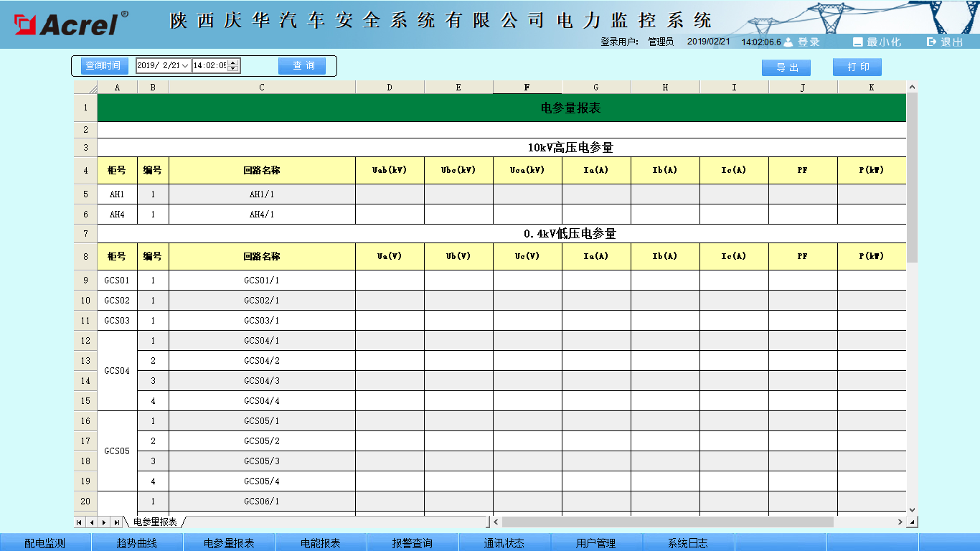
Task: Open 通讯状态 in the bottom menu
Action: 504,543
